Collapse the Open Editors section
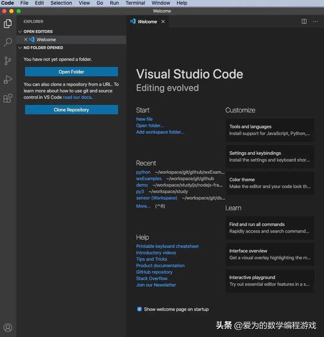 [x=20, y=31]
